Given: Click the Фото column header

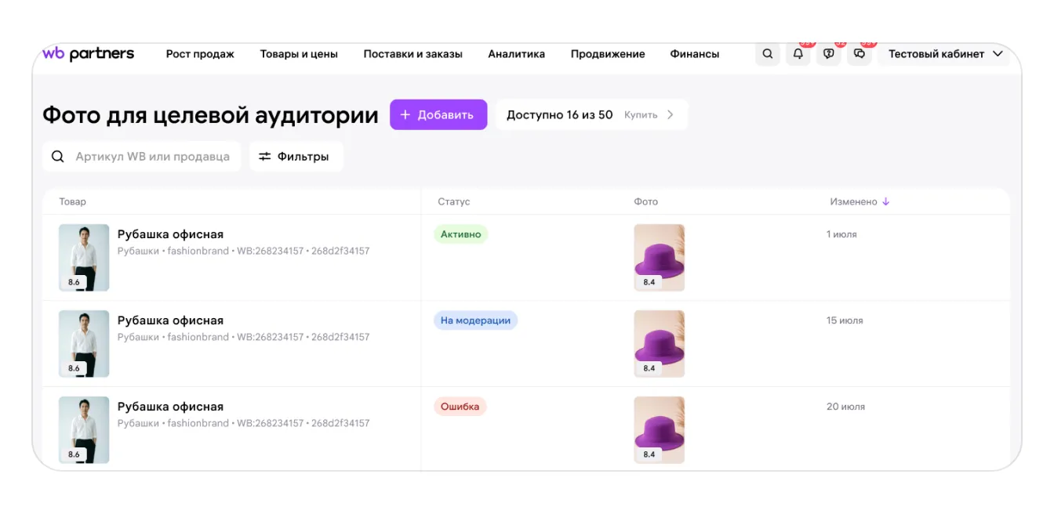Looking at the screenshot, I should [646, 201].
